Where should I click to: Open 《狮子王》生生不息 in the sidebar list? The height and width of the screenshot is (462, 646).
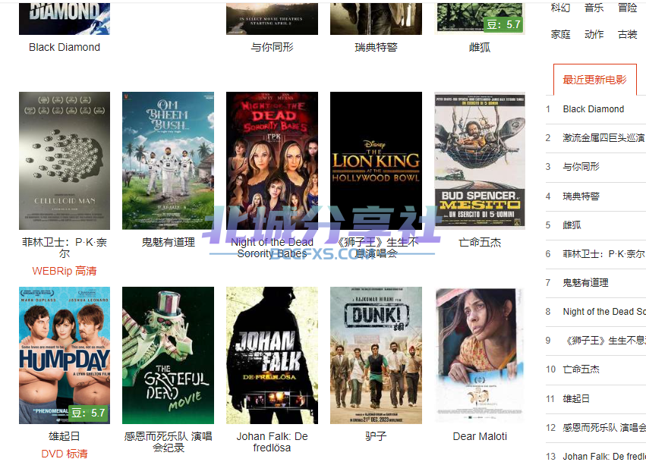pyautogui.click(x=604, y=341)
